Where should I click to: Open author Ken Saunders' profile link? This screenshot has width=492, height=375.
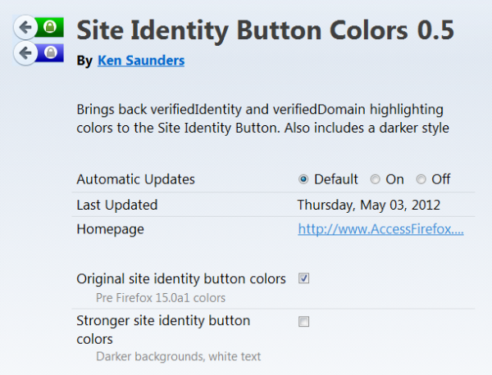pyautogui.click(x=141, y=61)
